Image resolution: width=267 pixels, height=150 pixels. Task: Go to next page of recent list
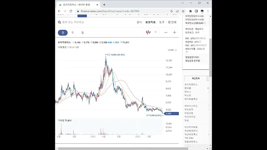[191, 146]
